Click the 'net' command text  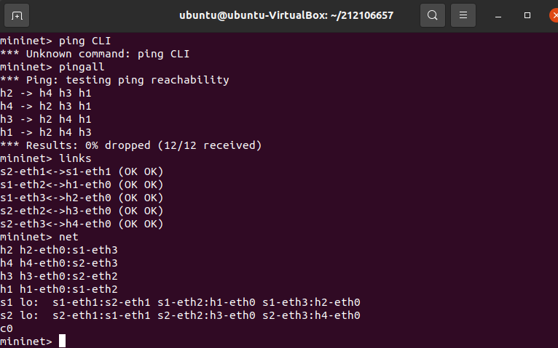point(68,237)
